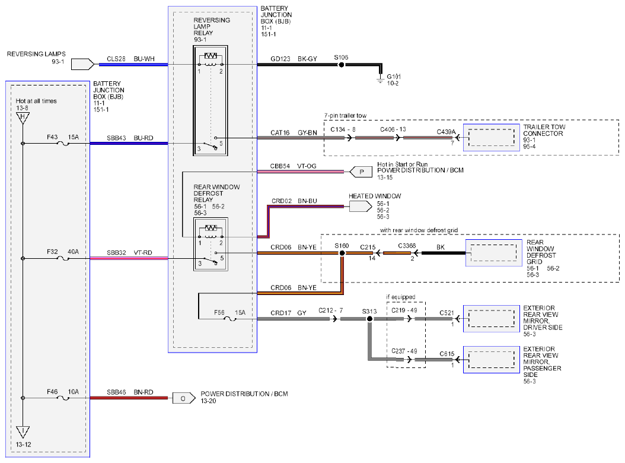Select the O power distribution connector symbol

click(184, 398)
